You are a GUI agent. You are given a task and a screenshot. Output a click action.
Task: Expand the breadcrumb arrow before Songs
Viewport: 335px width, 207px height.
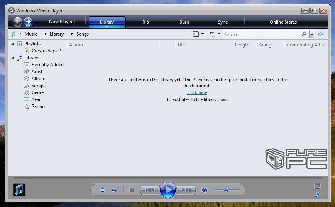click(x=72, y=34)
